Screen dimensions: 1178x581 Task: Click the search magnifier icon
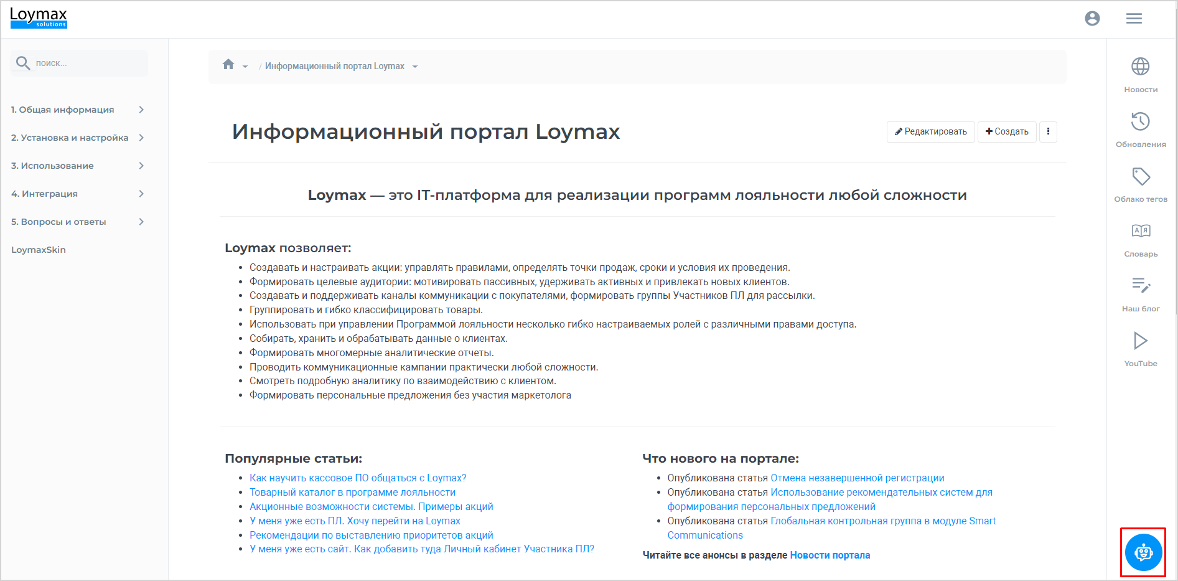[23, 63]
